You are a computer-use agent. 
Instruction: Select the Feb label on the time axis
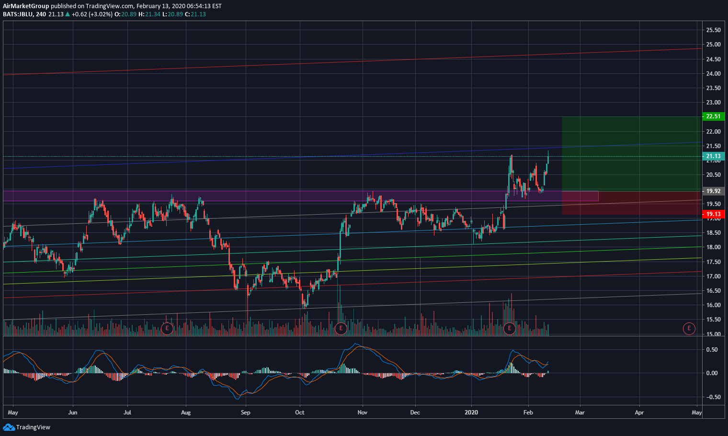point(527,412)
